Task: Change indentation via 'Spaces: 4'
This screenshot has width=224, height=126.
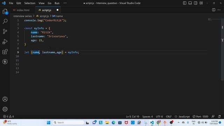Action: point(147,117)
